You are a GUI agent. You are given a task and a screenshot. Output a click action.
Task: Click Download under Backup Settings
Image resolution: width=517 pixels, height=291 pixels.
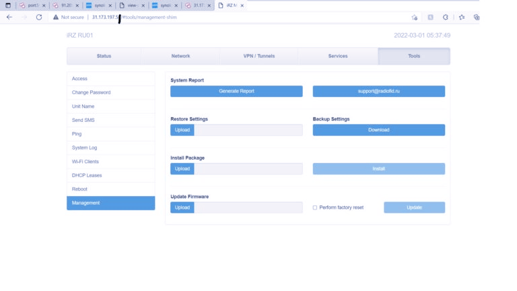(378, 130)
